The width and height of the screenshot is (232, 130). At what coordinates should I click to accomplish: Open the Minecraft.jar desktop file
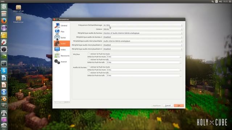(18, 8)
